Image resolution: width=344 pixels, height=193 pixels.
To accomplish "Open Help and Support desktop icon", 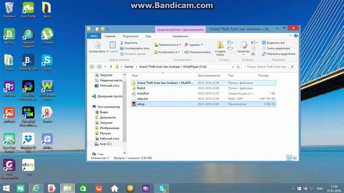I will point(28,38).
